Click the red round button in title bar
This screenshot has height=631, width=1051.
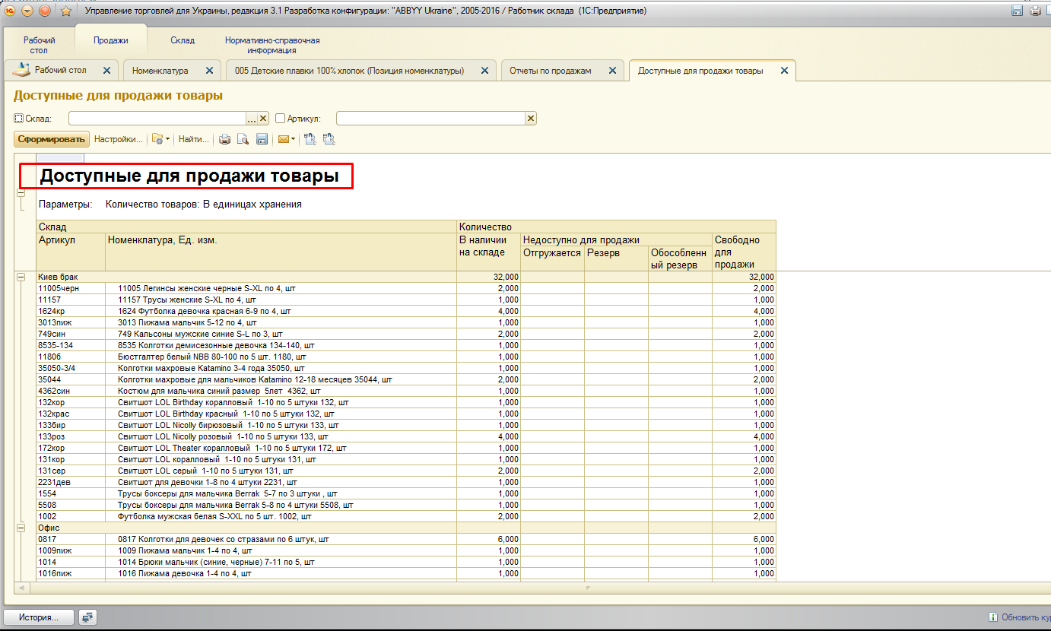(x=44, y=11)
